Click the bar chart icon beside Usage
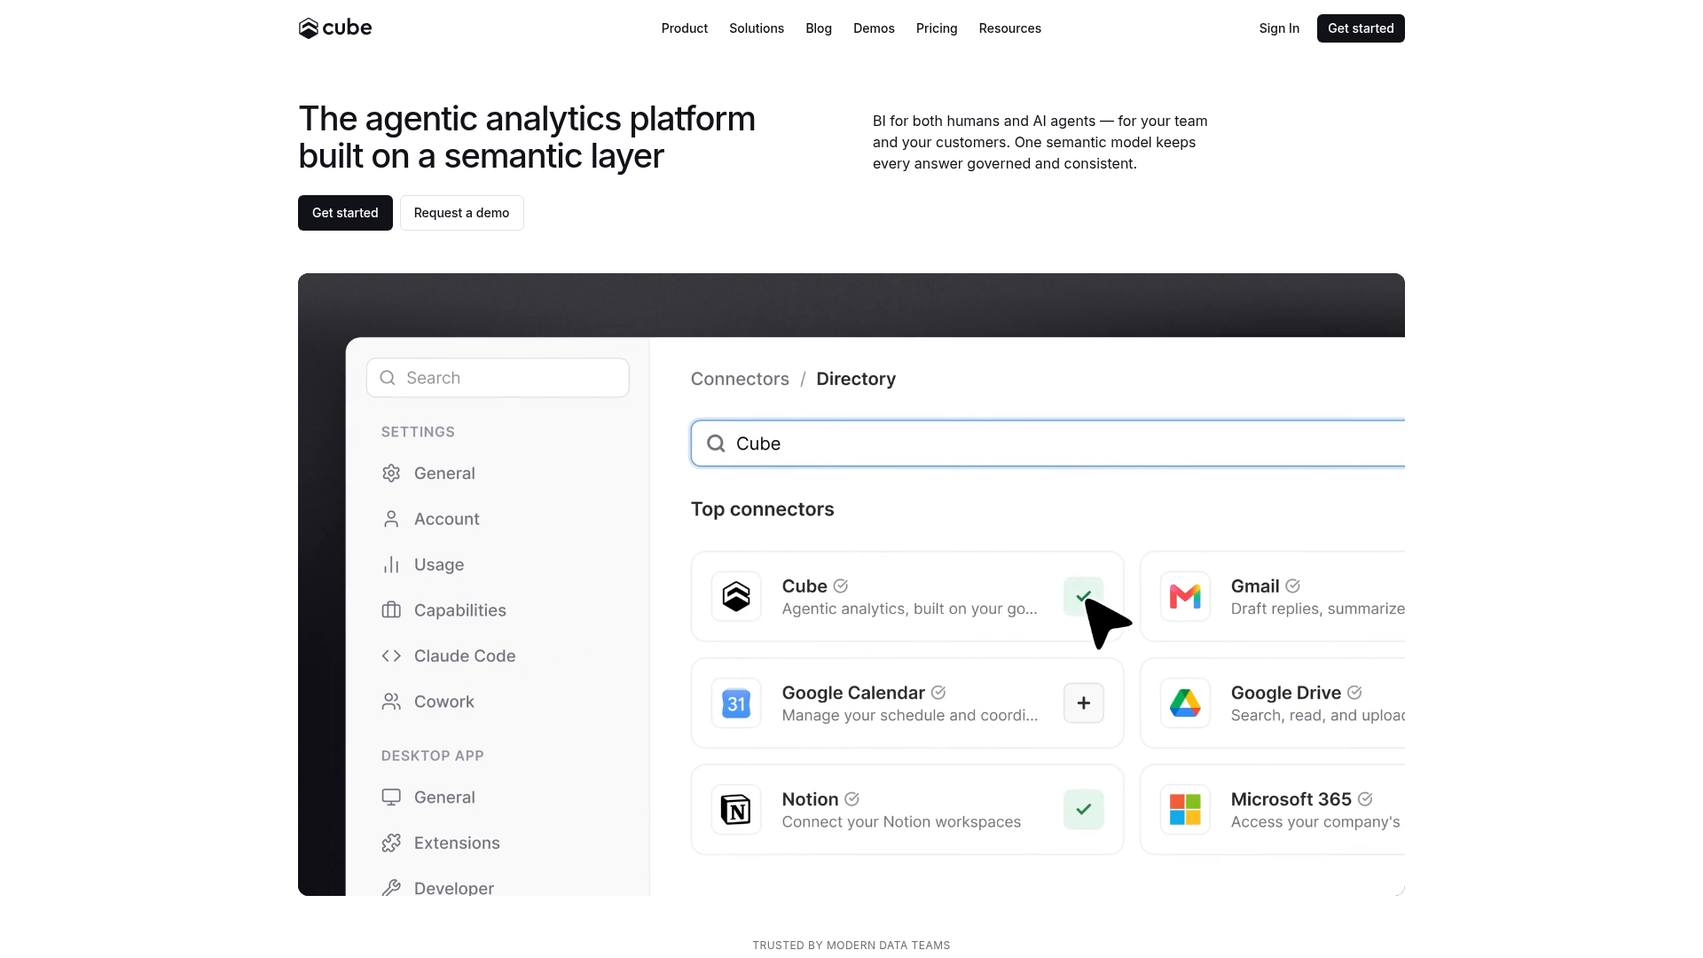1703x958 pixels. tap(391, 565)
